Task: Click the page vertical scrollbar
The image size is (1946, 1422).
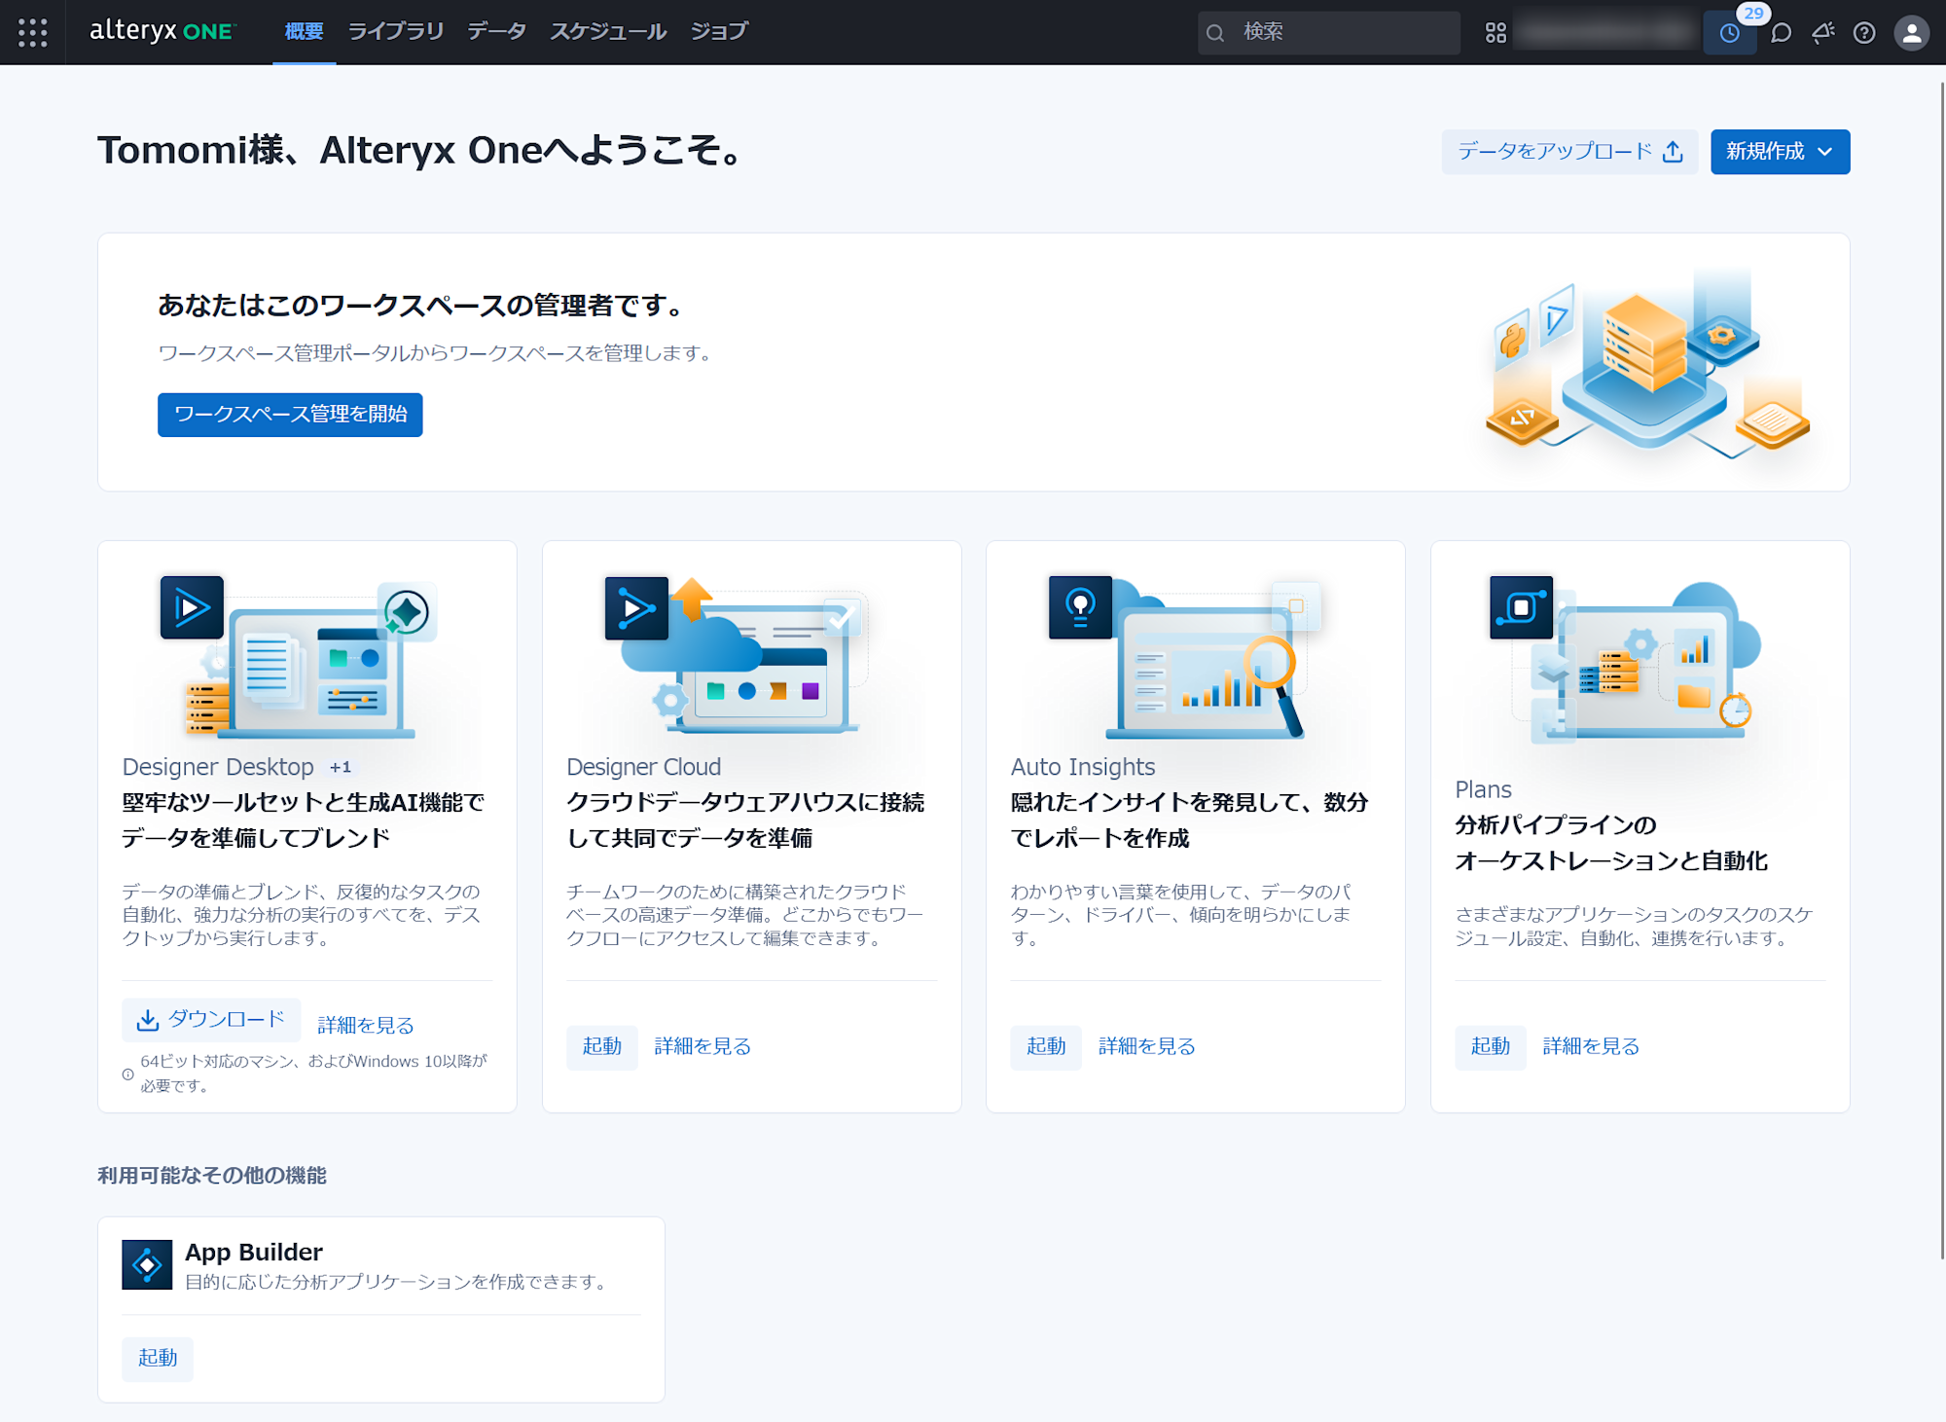Action: coord(1941,672)
